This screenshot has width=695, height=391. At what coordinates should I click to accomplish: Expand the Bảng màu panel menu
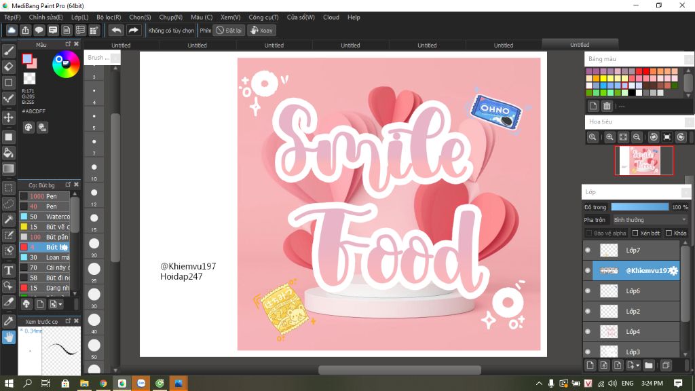coord(688,59)
